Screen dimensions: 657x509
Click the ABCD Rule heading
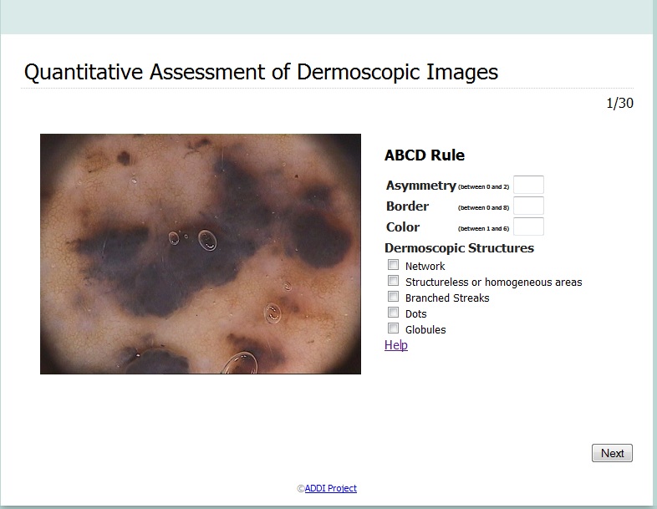click(425, 155)
